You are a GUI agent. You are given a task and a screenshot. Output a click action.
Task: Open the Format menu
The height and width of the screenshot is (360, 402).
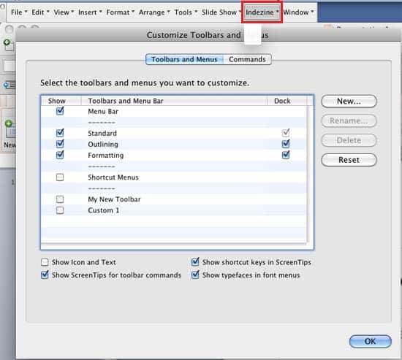(120, 12)
